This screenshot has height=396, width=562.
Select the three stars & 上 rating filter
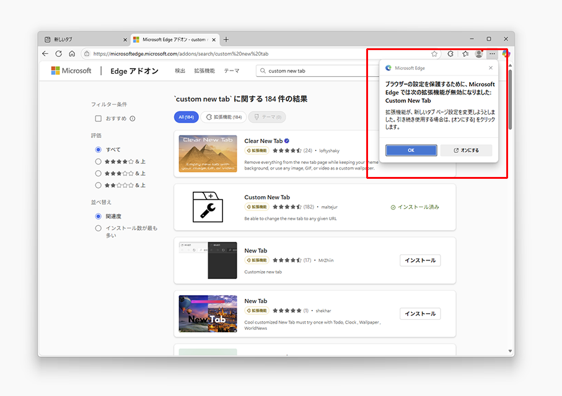(98, 173)
